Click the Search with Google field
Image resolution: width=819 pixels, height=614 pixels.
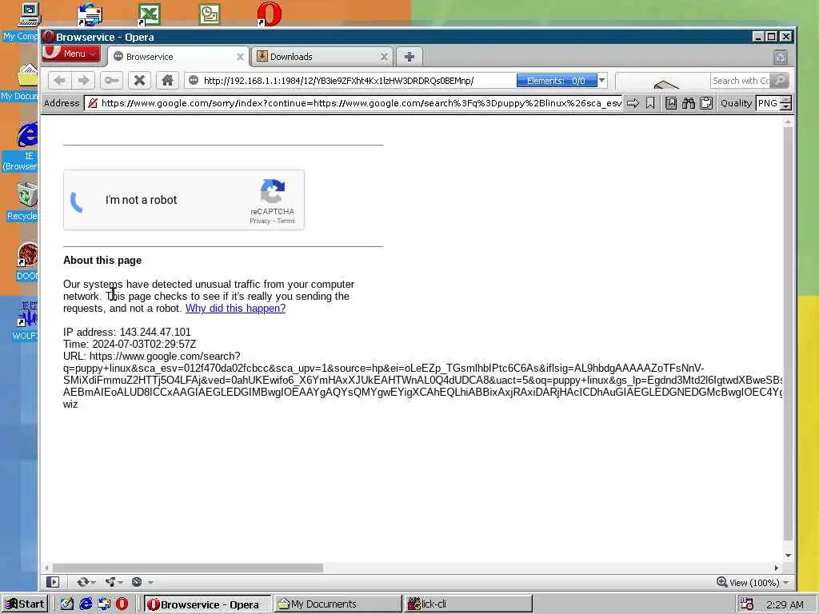741,81
